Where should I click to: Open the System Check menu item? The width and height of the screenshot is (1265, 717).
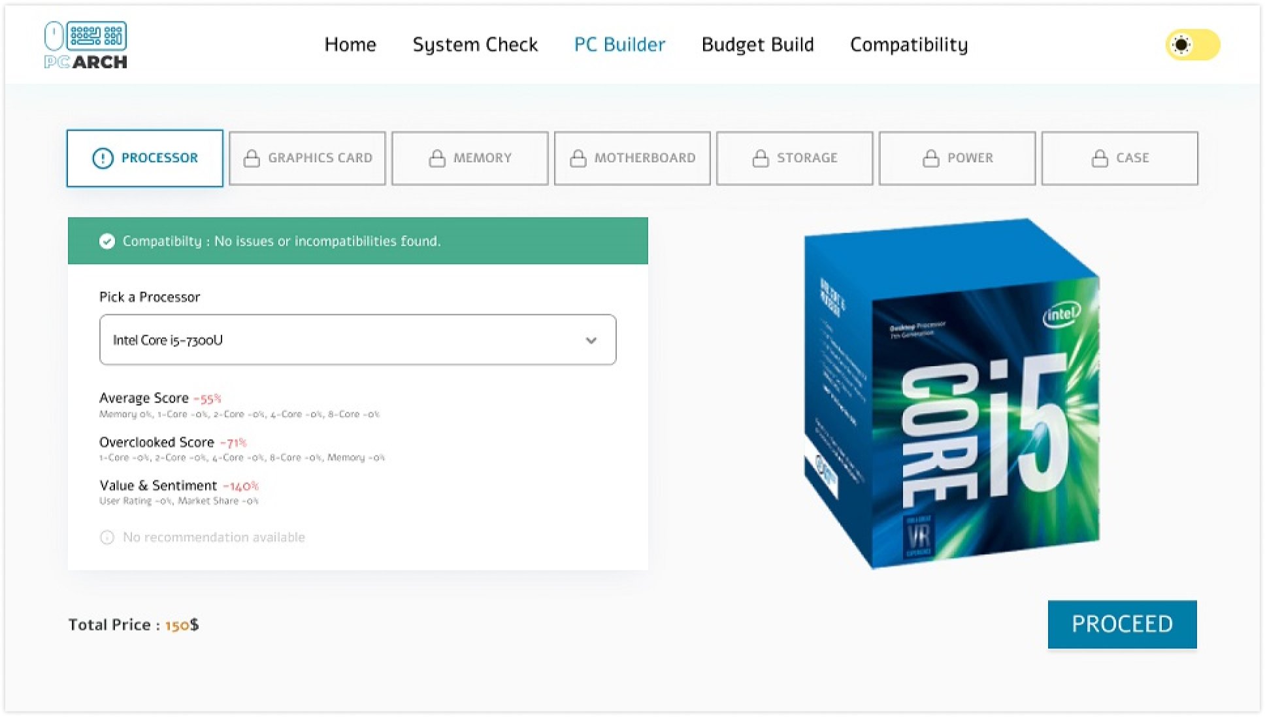(475, 44)
